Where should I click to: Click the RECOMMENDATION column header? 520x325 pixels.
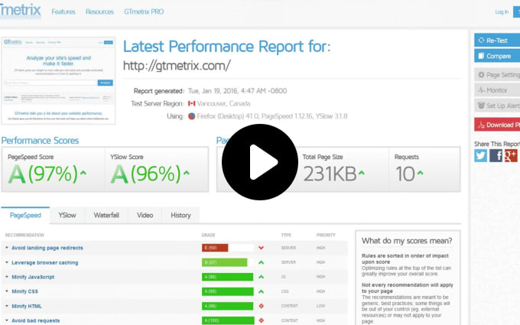24,235
